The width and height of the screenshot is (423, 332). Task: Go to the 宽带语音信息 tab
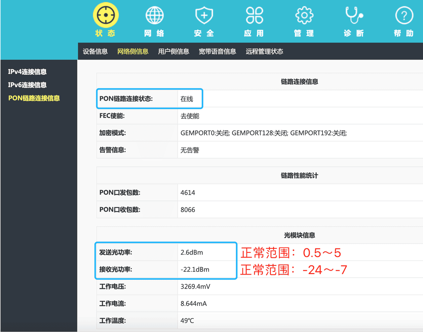pos(217,51)
